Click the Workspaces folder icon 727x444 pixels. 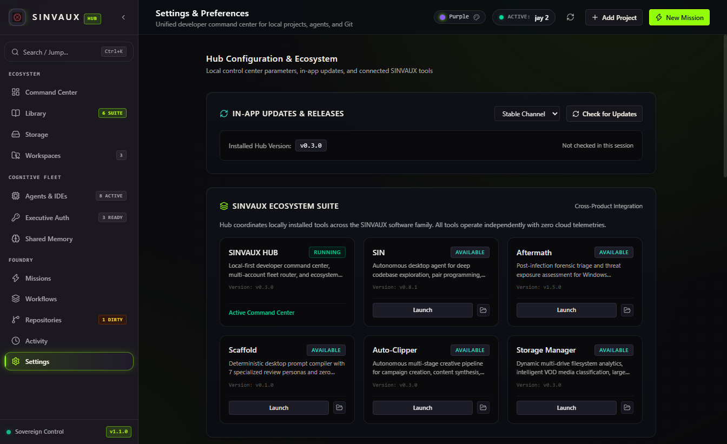click(16, 156)
